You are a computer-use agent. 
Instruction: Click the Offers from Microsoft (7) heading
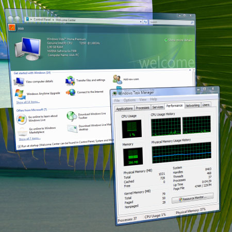pyautogui.click(x=31, y=110)
